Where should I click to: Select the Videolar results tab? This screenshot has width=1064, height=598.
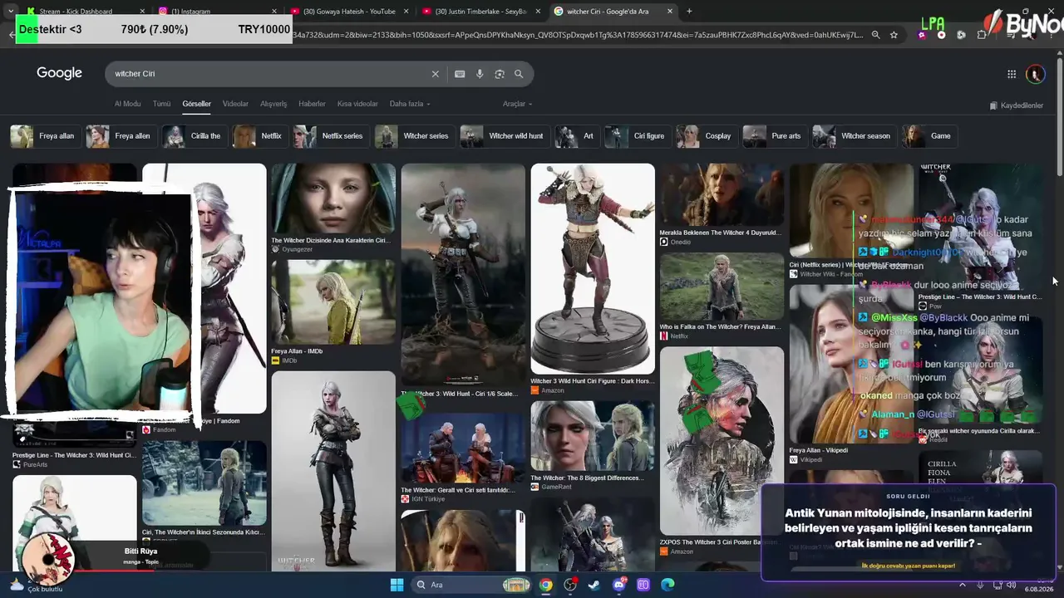[235, 104]
